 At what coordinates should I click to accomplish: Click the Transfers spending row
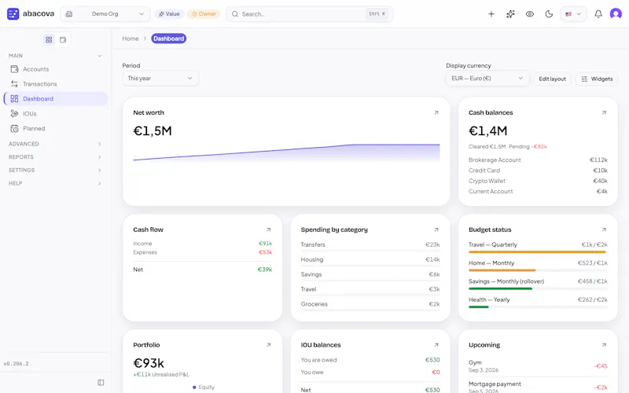pos(370,244)
